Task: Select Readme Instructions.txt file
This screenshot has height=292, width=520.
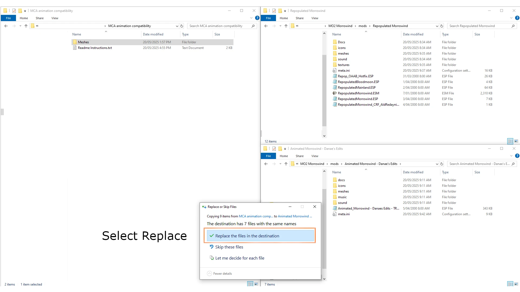Action: click(x=95, y=48)
